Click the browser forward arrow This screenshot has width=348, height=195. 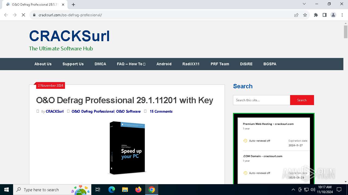tap(15, 15)
